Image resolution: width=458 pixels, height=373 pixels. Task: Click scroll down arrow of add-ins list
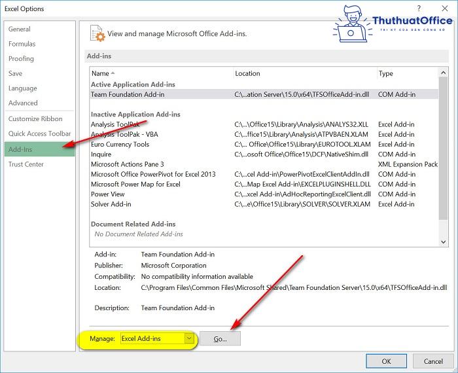coord(444,242)
